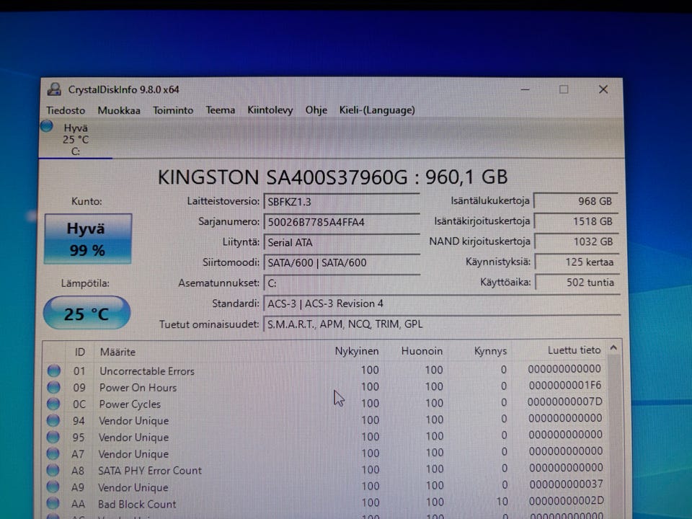This screenshot has width=692, height=519.
Task: Select the Power Cycles attribute text
Action: pyautogui.click(x=130, y=404)
